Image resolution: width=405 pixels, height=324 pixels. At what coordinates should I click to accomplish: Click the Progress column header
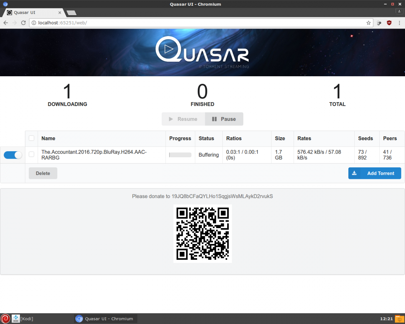tap(180, 138)
